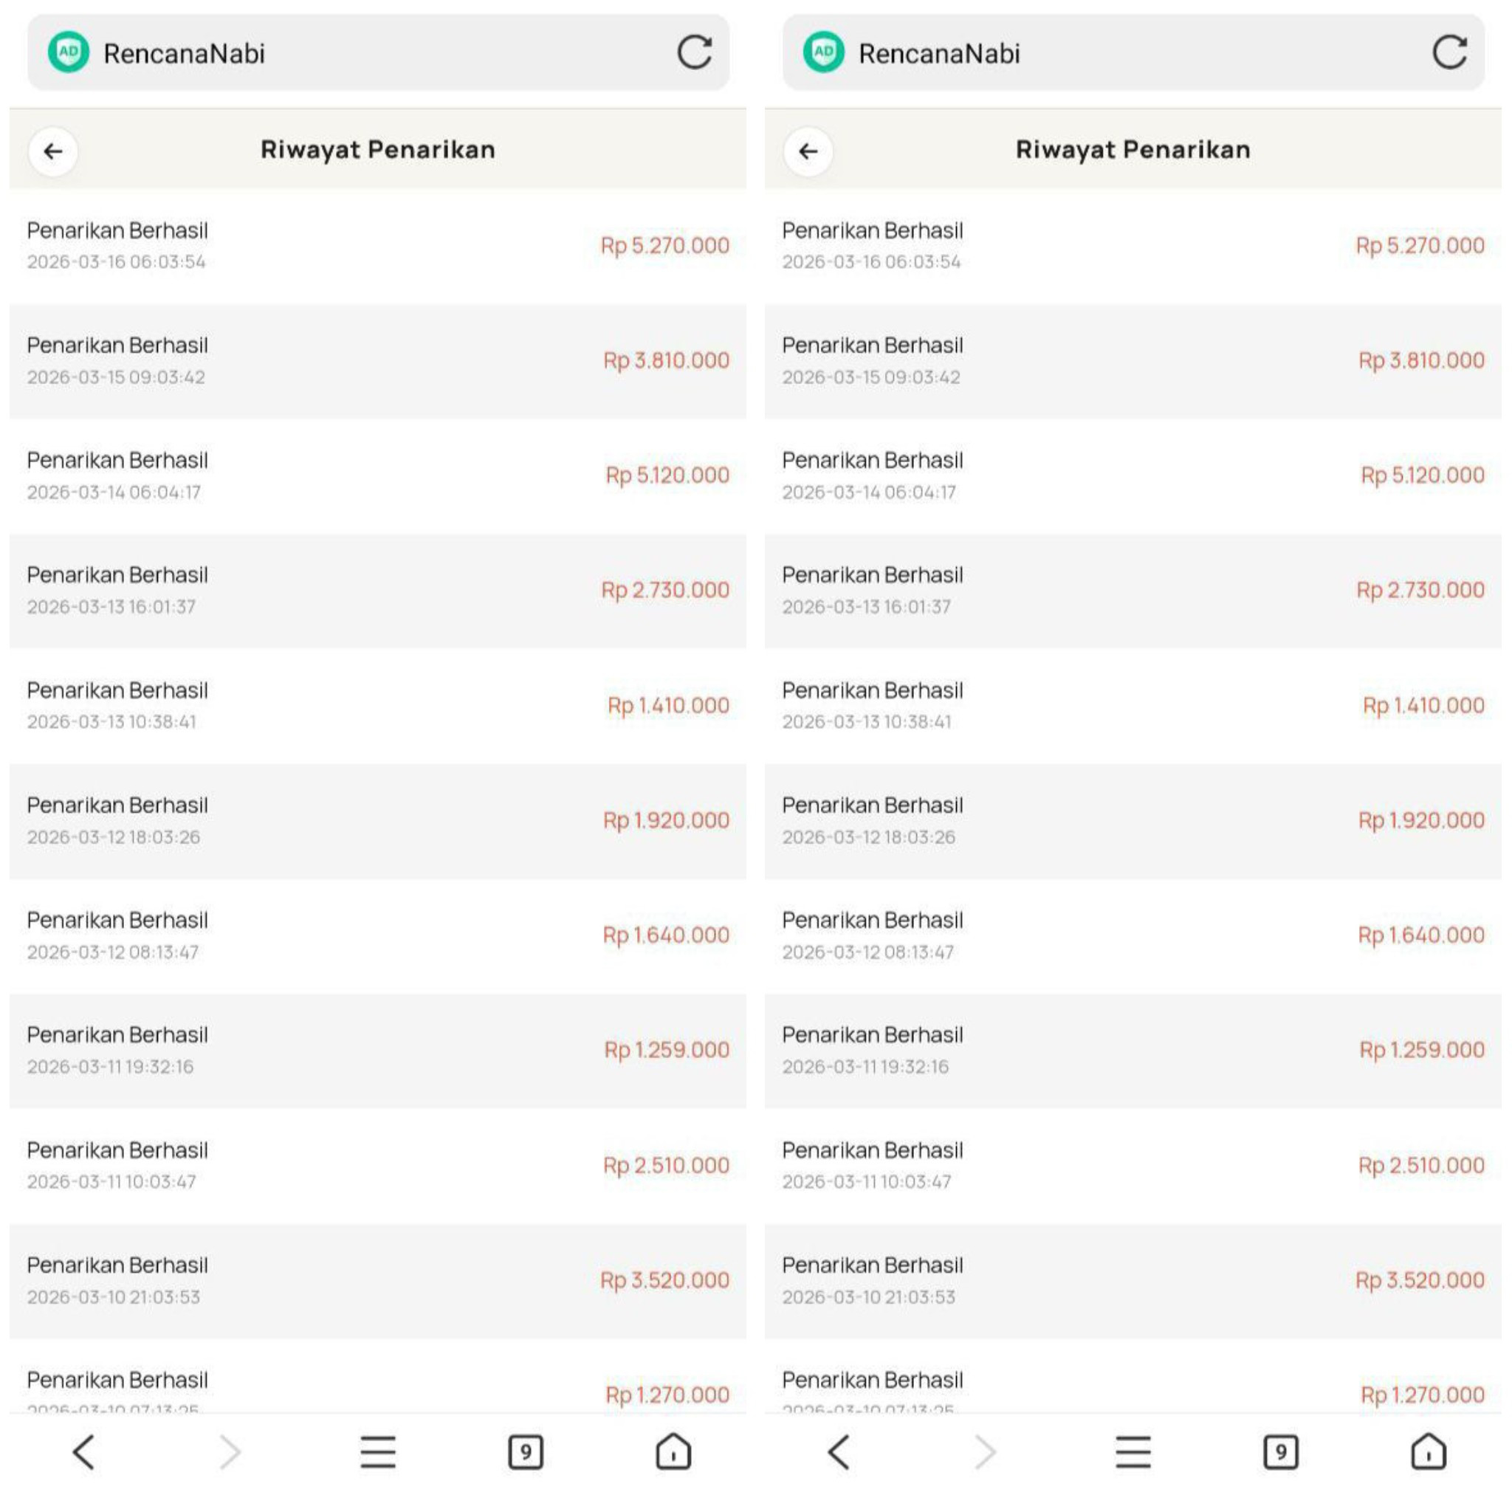
Task: Tap back arrow beside left Riwayat Penarikan title
Action: click(x=52, y=151)
